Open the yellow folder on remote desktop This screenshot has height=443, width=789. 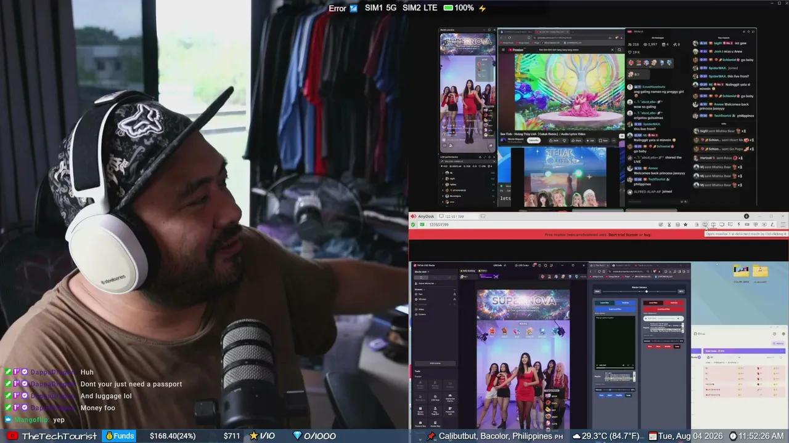[x=761, y=271]
